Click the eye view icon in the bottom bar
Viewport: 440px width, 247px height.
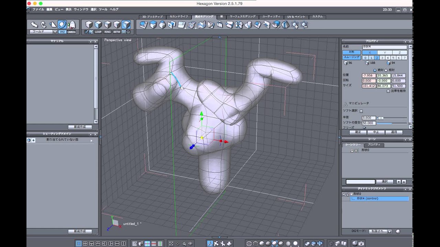tap(190, 243)
